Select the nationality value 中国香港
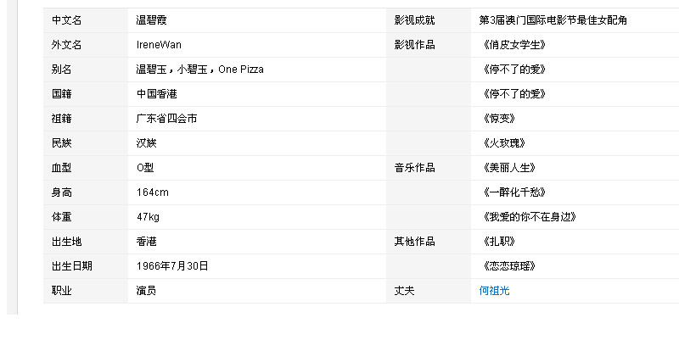The width and height of the screenshot is (679, 340). pos(156,93)
